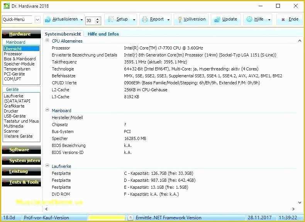Select USB-Geräte entry
This screenshot has height=222, width=305.
[15, 116]
